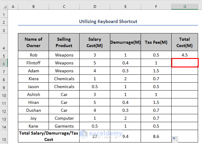This screenshot has height=144, width=202.
Task: Open the Auto Fill Options icon
Action: point(175,139)
